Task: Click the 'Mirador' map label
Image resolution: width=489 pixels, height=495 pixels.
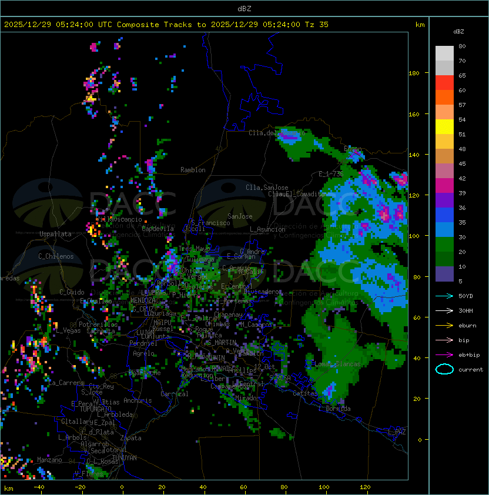Action: tap(247, 398)
